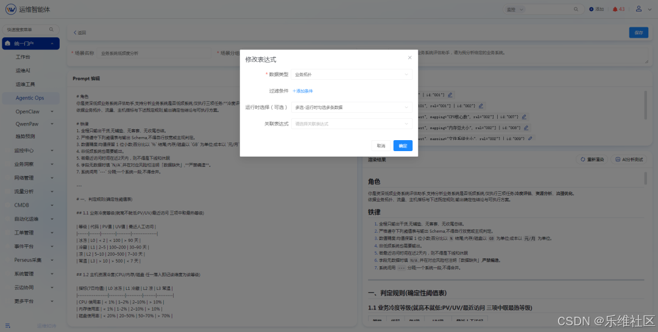Image resolution: width=658 pixels, height=332 pixels.
Task: Expand the QwenPaw submenu
Action: tap(52, 124)
